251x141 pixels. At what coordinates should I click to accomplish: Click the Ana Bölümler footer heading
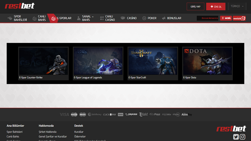pos(16,126)
